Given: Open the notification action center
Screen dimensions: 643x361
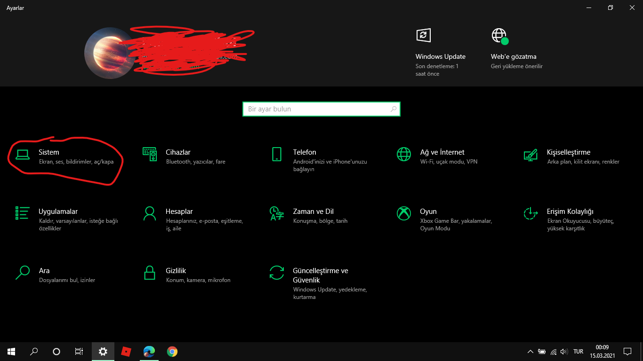Looking at the screenshot, I should (627, 352).
